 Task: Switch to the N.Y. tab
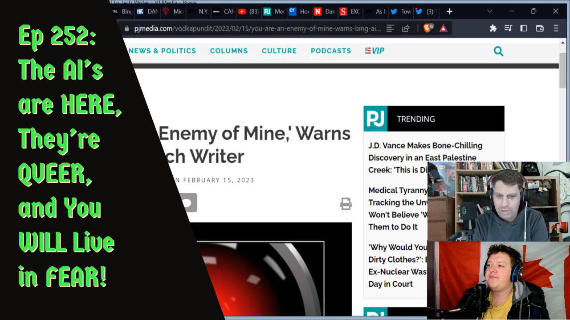(x=198, y=12)
